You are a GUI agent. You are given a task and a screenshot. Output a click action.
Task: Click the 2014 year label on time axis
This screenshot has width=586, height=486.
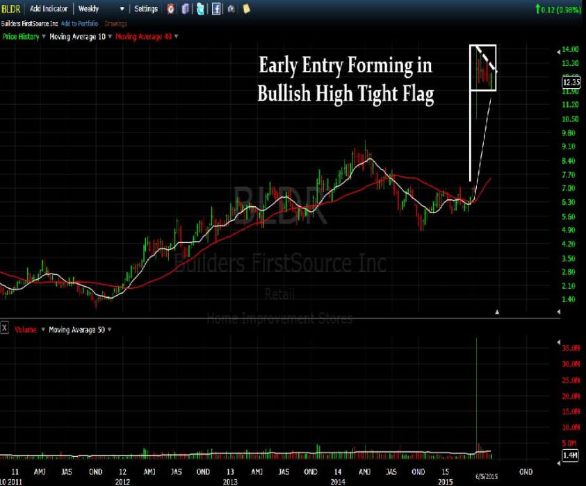click(x=338, y=482)
